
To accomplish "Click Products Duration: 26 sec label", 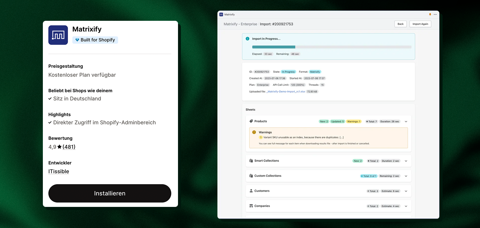I will pos(390,121).
